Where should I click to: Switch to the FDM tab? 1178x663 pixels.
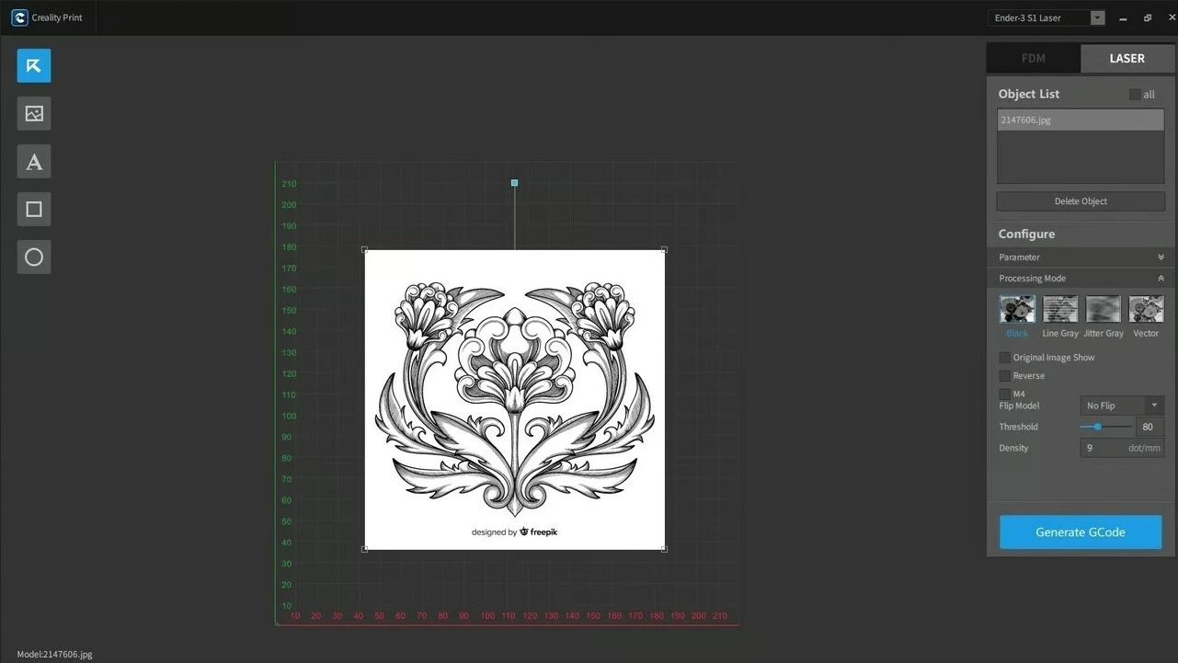[1034, 59]
